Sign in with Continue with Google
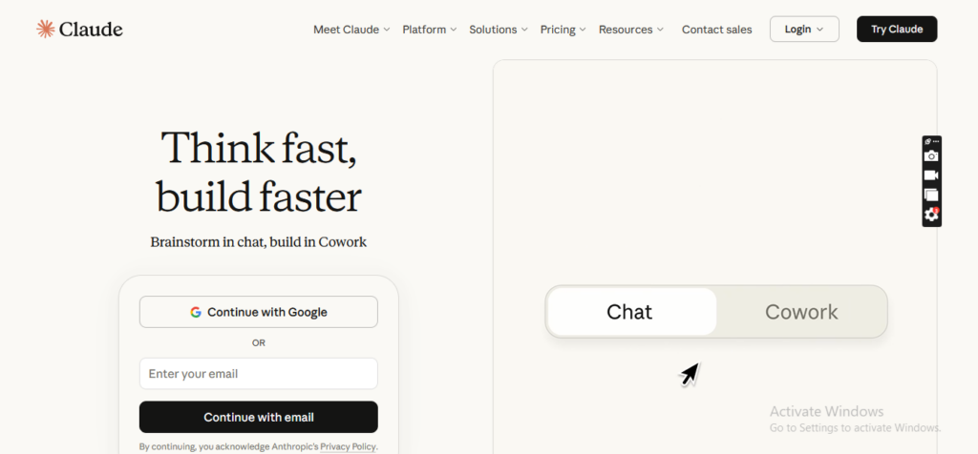Screen dimensions: 978x454 pos(258,312)
